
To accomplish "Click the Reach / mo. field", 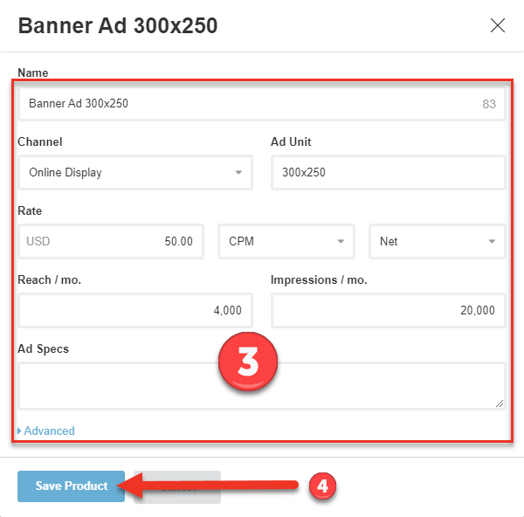I will tap(134, 311).
